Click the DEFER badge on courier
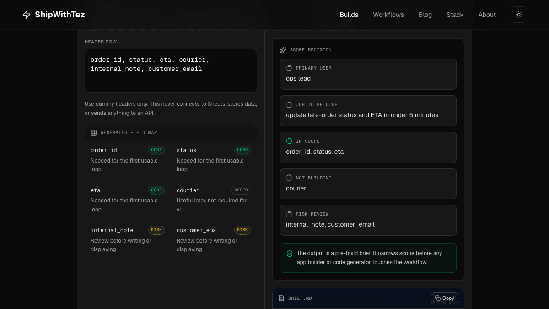The height and width of the screenshot is (309, 549). [241, 190]
